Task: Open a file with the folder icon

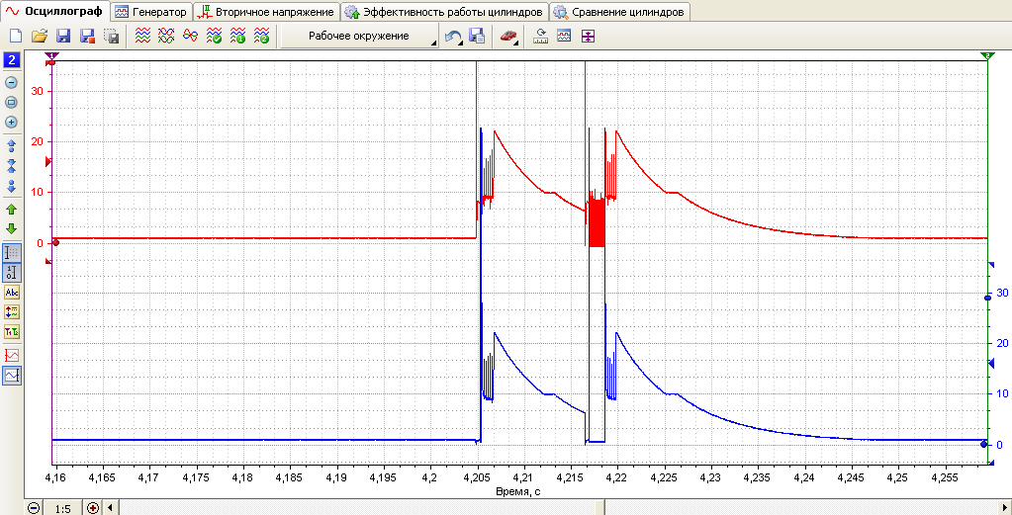Action: point(40,37)
